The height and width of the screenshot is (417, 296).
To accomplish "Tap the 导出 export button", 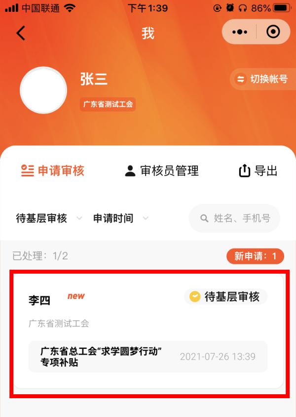I will click(x=258, y=170).
